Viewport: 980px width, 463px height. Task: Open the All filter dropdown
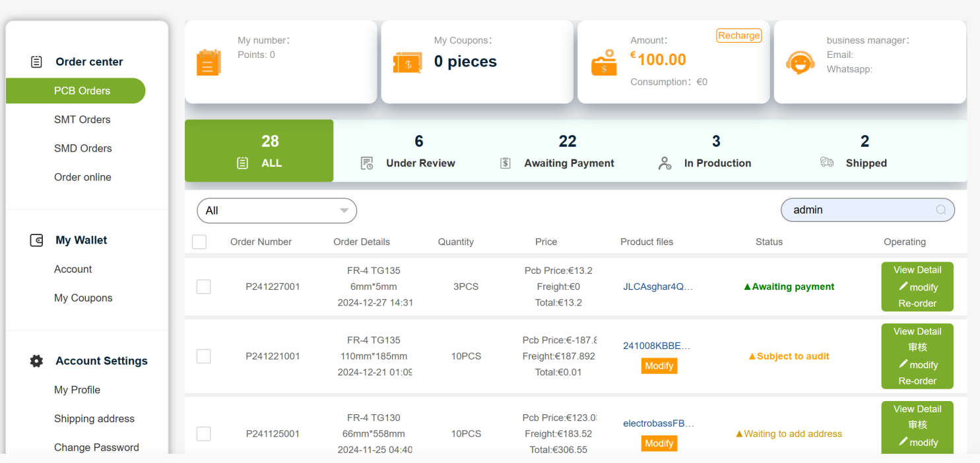[x=277, y=211]
